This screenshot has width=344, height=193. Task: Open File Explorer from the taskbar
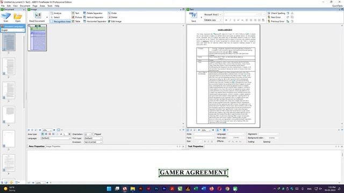[133, 189]
